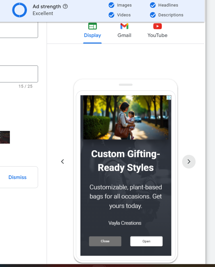Image resolution: width=215 pixels, height=267 pixels.
Task: Show the previous ad preview with left chevron
Action: pyautogui.click(x=62, y=161)
